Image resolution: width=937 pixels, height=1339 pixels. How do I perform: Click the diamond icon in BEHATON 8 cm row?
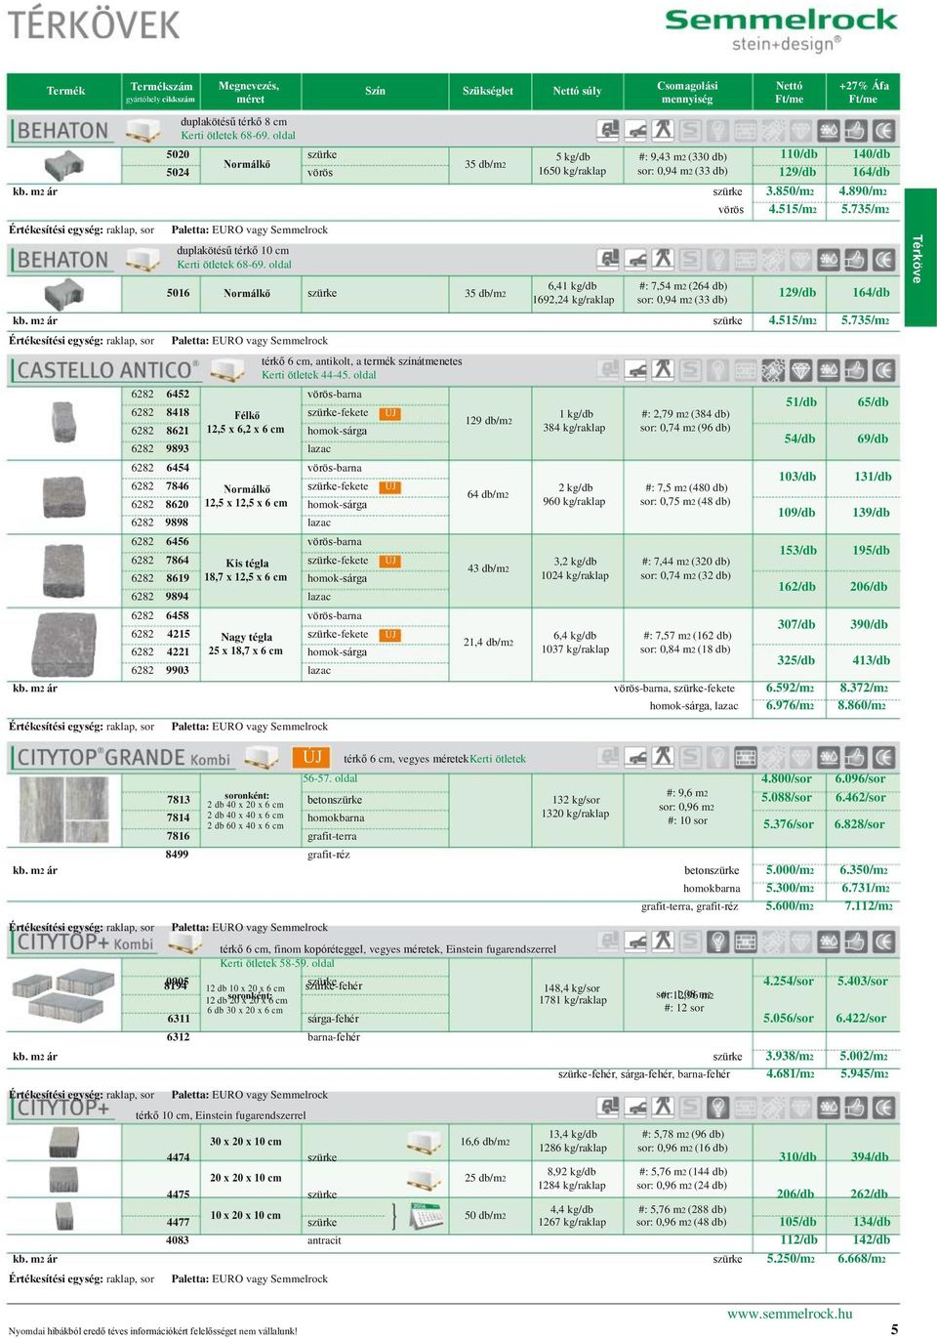(x=801, y=130)
